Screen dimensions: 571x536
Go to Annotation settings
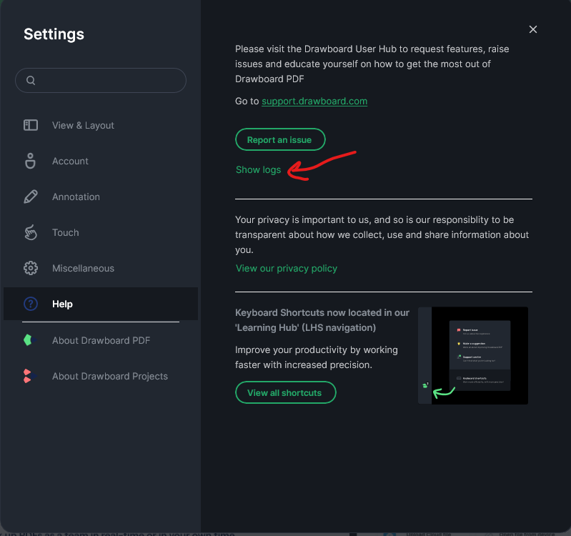(101, 197)
